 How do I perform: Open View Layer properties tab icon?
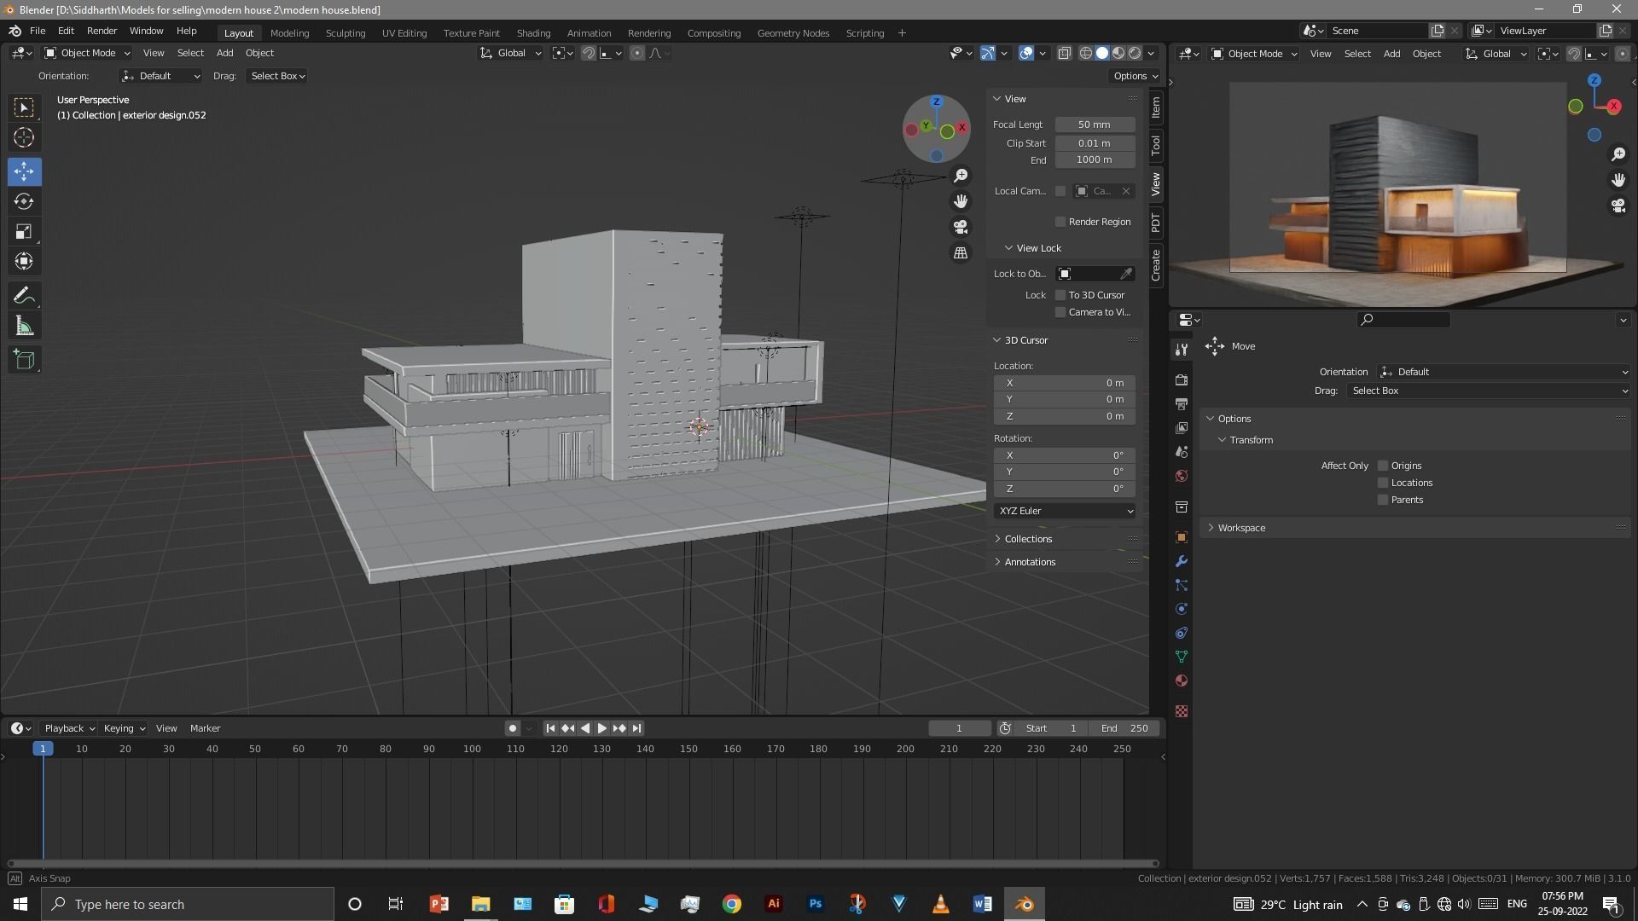pos(1182,427)
